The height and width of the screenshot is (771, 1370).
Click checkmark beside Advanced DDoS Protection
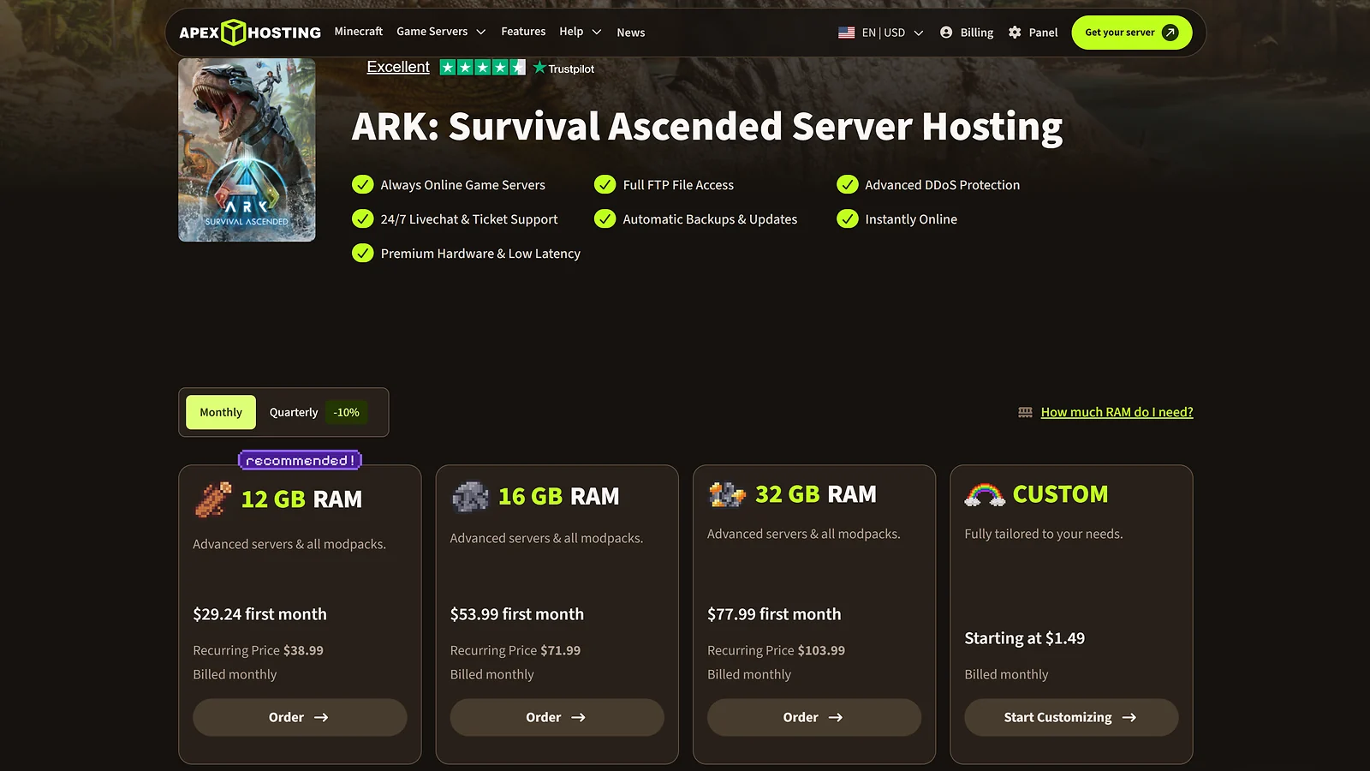(848, 185)
